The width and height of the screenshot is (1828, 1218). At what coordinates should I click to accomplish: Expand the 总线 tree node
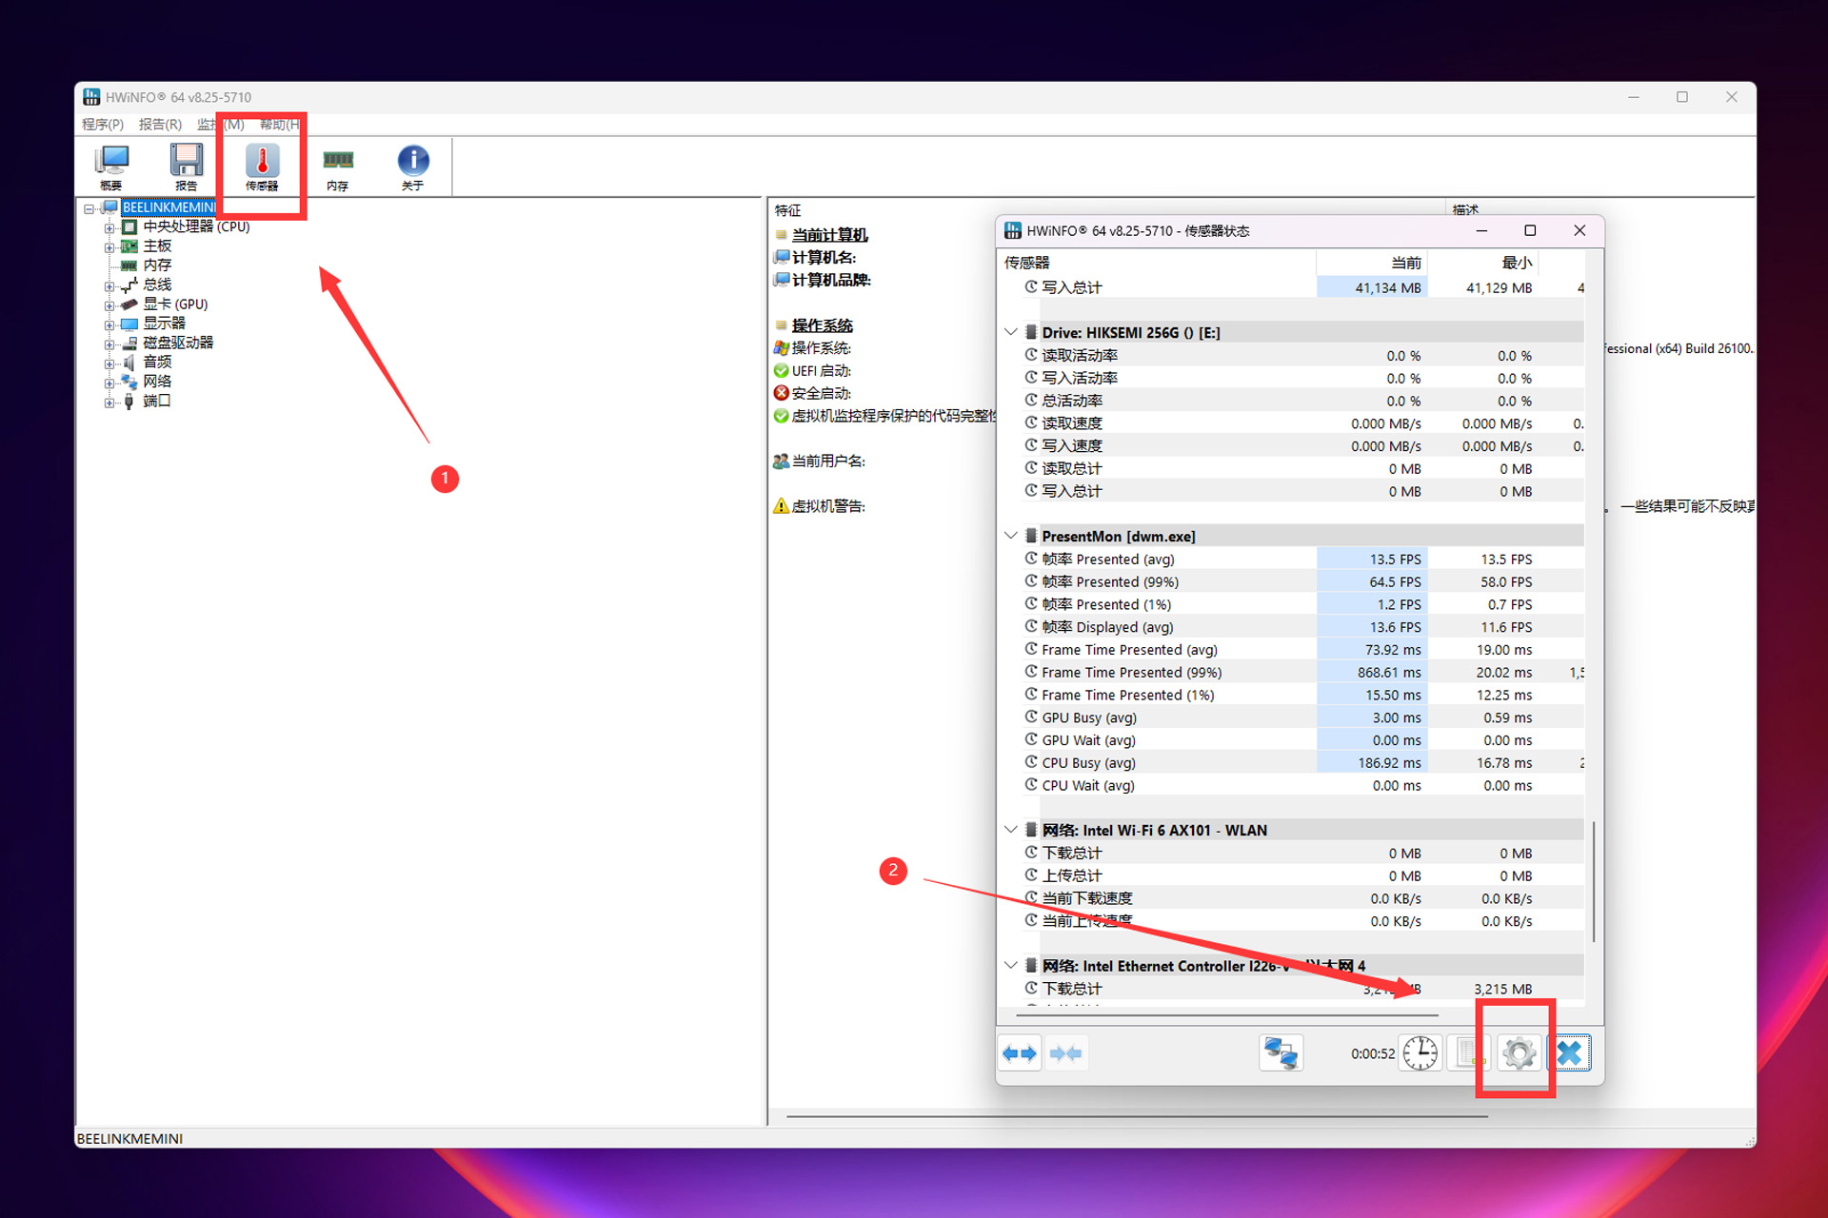point(109,285)
